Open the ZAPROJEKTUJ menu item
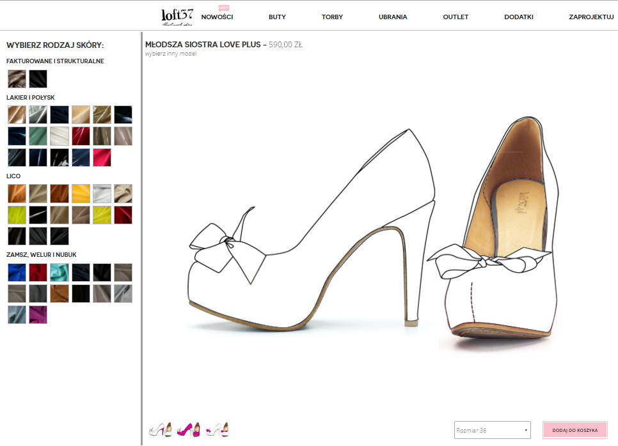This screenshot has height=446, width=618. coord(590,17)
